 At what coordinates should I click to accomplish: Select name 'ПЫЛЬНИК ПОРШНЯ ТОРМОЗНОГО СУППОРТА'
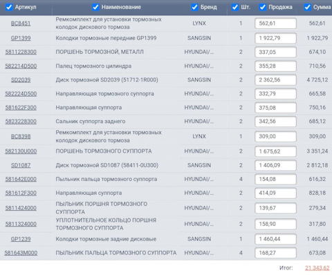pos(102,208)
